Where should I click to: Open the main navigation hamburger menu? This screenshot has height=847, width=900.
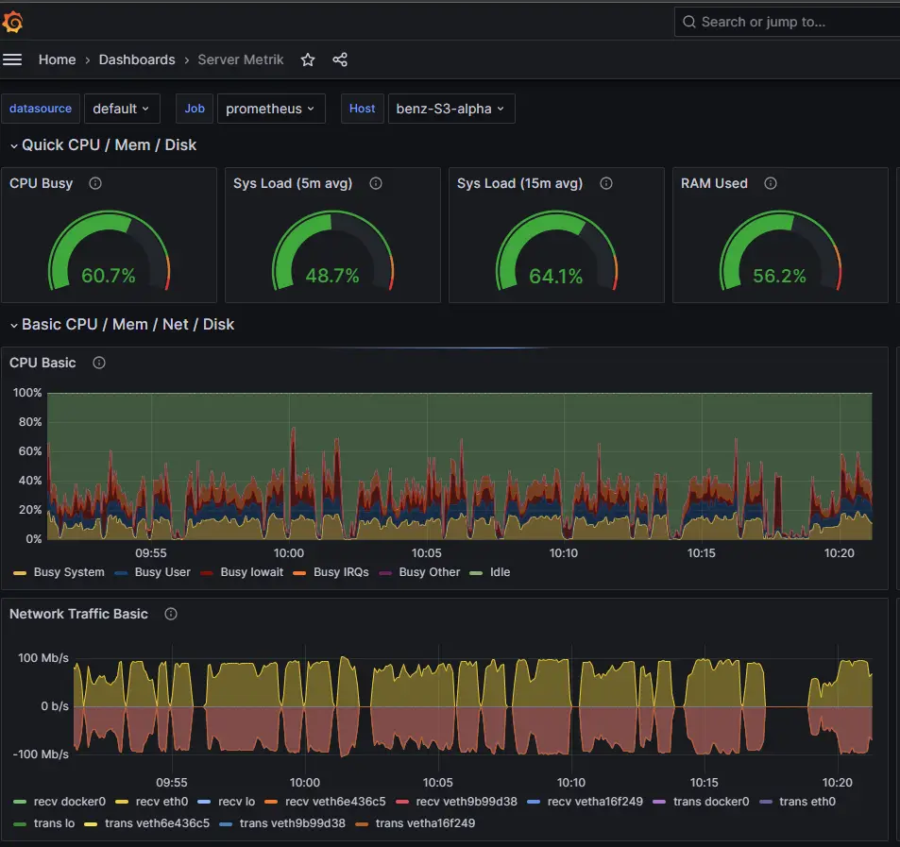click(12, 59)
